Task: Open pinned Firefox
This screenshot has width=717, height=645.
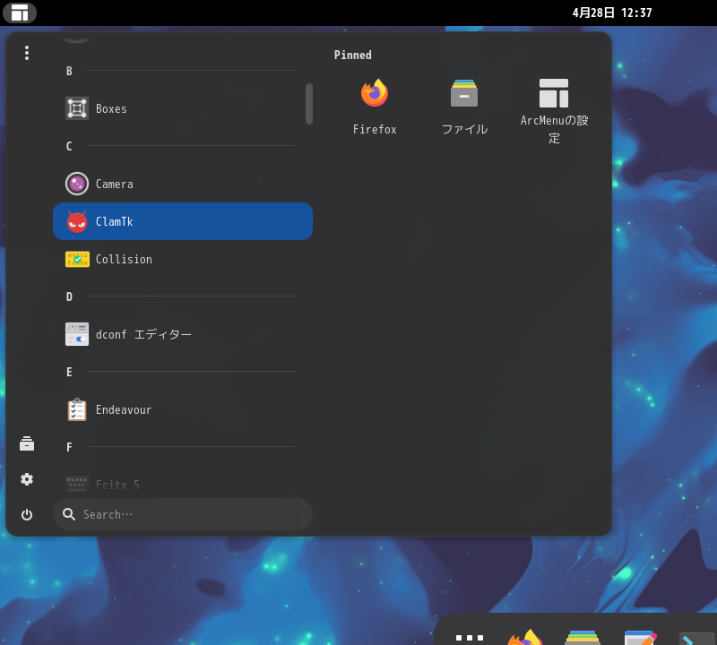Action: point(375,107)
